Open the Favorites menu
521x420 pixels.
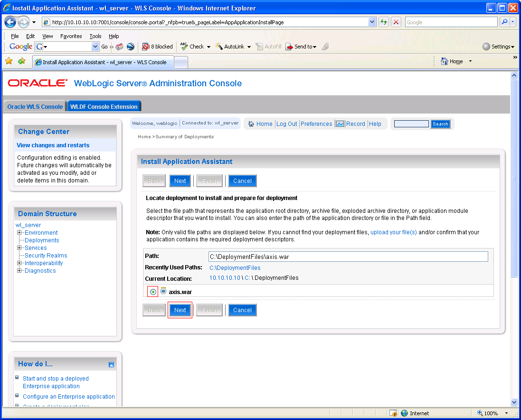coord(71,36)
